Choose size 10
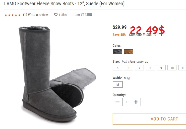 172,68
